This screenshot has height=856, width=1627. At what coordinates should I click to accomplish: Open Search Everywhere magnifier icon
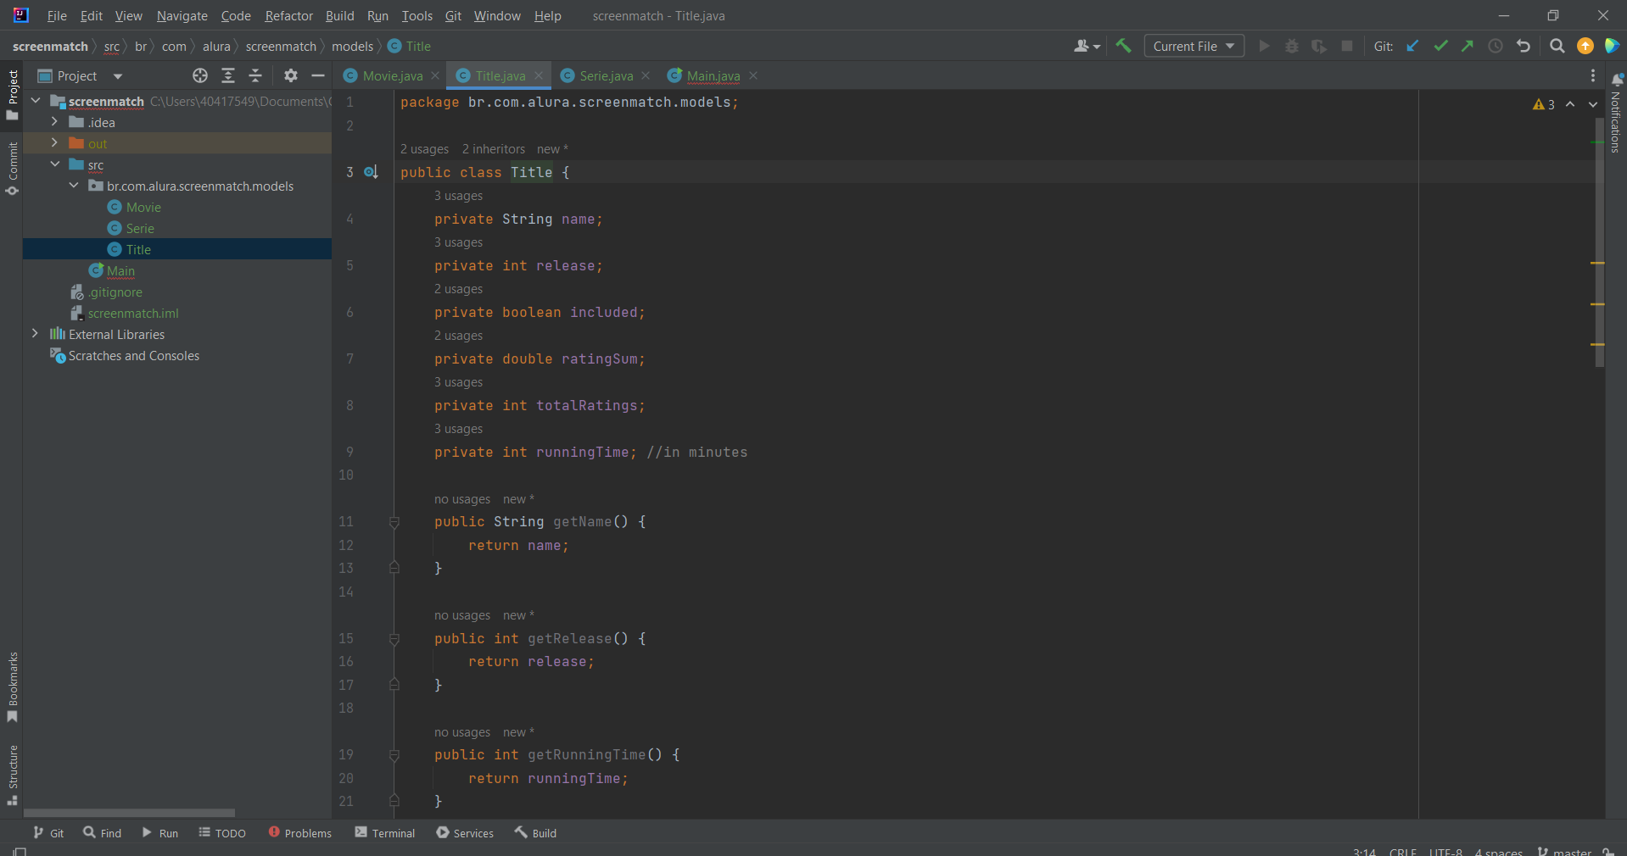point(1557,46)
